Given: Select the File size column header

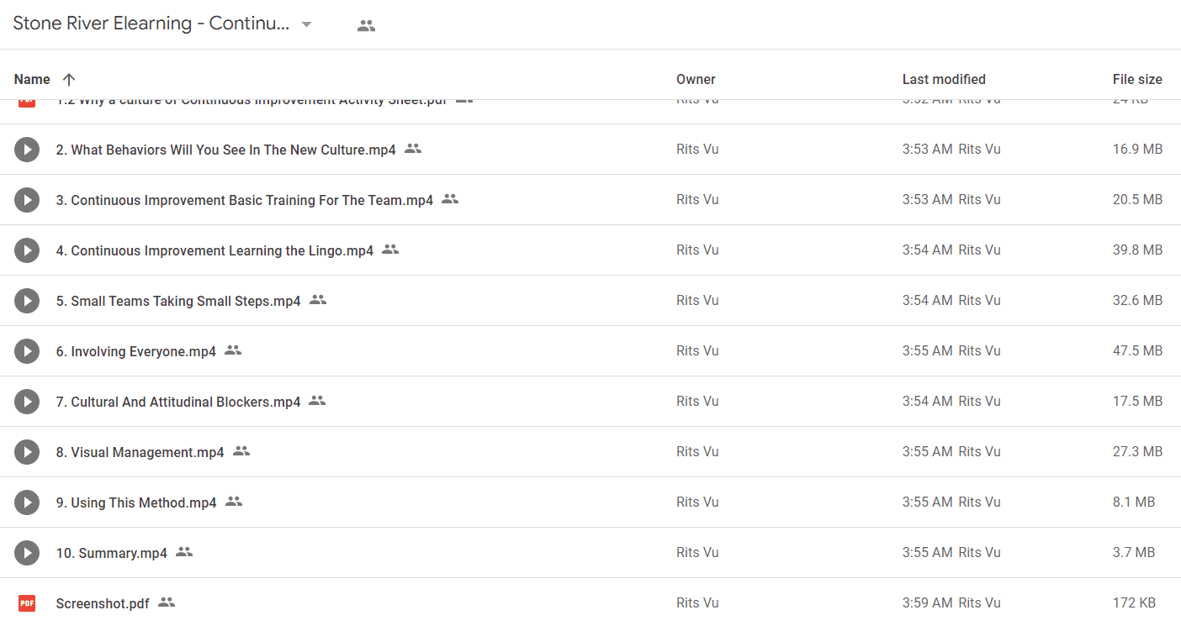Looking at the screenshot, I should 1137,79.
